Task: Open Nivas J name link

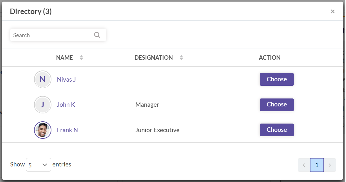Action: coord(66,79)
